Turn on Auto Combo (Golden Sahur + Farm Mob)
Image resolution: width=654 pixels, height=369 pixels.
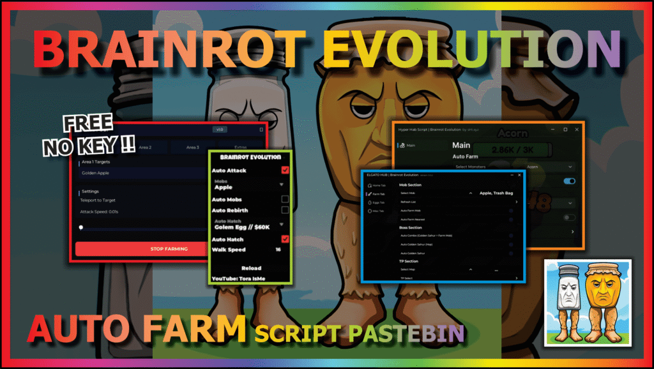[x=511, y=236]
